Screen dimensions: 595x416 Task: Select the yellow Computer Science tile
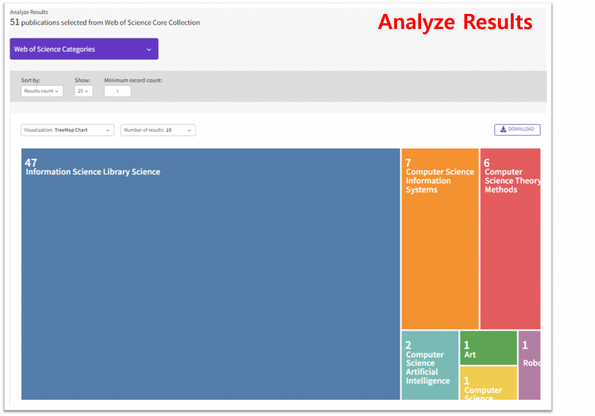(x=488, y=382)
